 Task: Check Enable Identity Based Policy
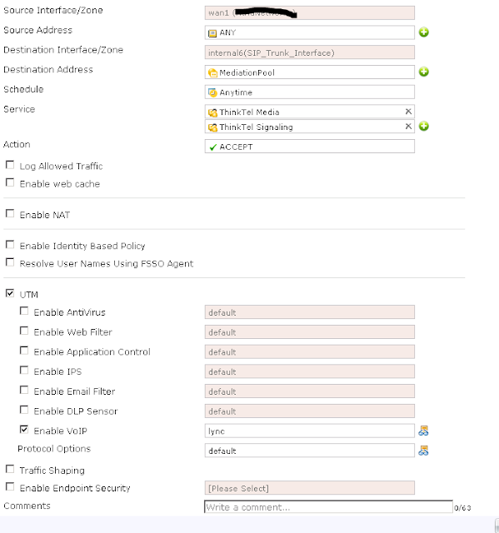(10, 245)
